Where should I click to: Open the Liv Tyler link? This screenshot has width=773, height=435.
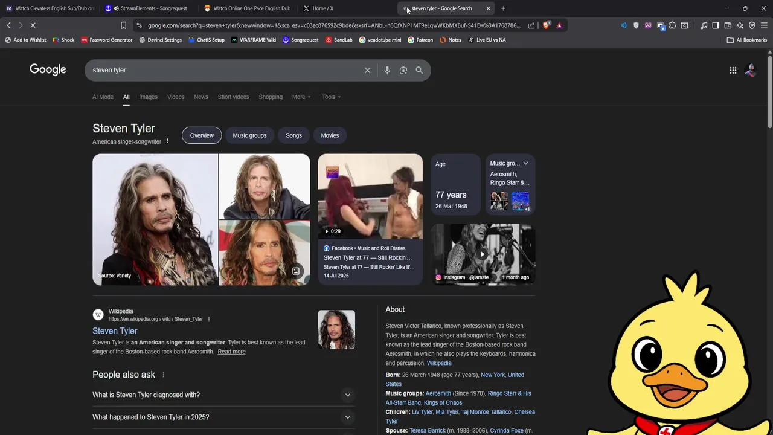tap(422, 412)
